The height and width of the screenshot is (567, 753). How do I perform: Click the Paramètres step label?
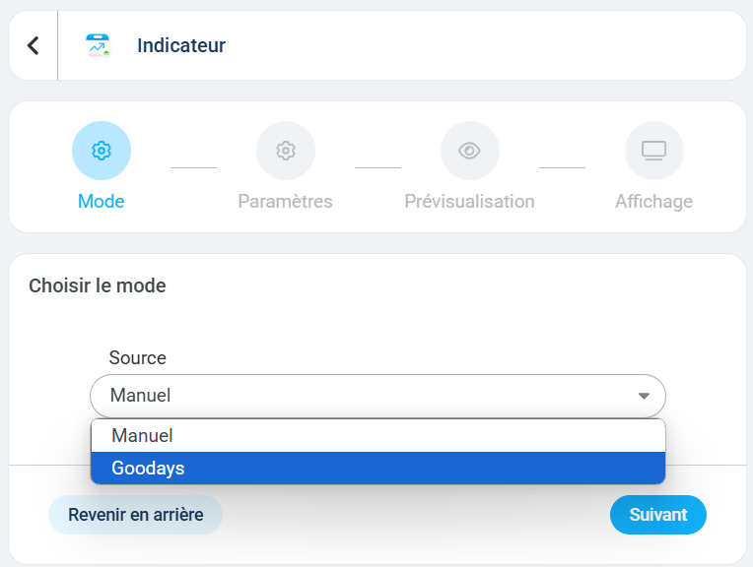285,202
